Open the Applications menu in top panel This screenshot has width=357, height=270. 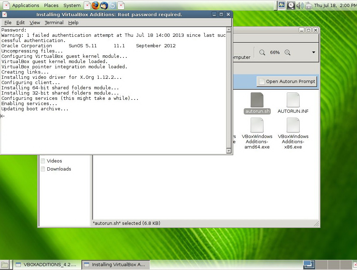click(x=26, y=5)
